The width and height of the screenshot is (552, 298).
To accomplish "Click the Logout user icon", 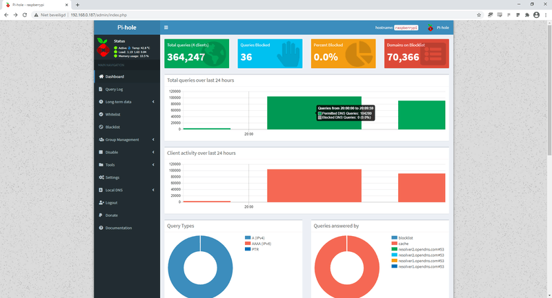I will click(x=101, y=203).
